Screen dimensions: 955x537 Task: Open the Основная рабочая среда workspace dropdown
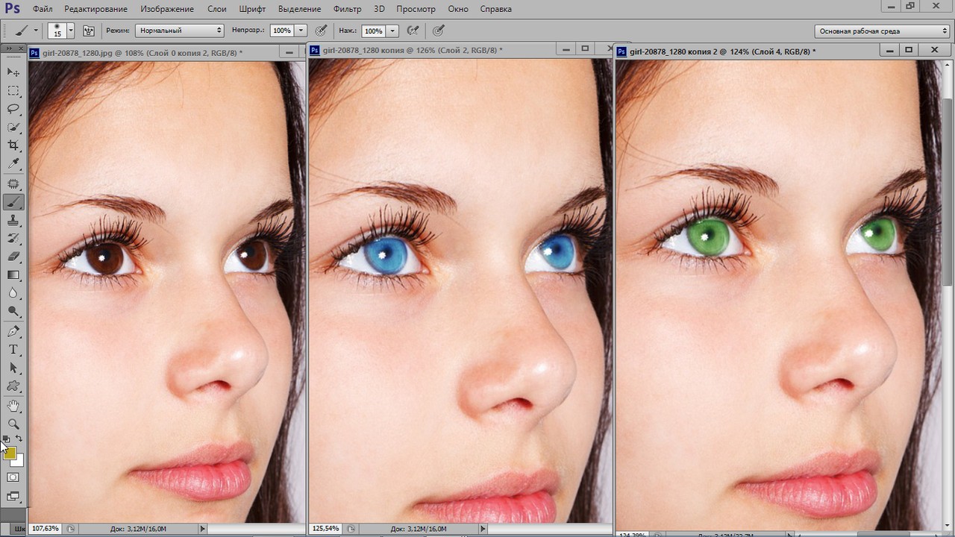point(882,31)
